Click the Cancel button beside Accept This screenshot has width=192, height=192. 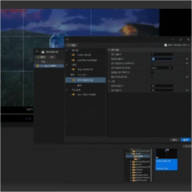[175, 140]
